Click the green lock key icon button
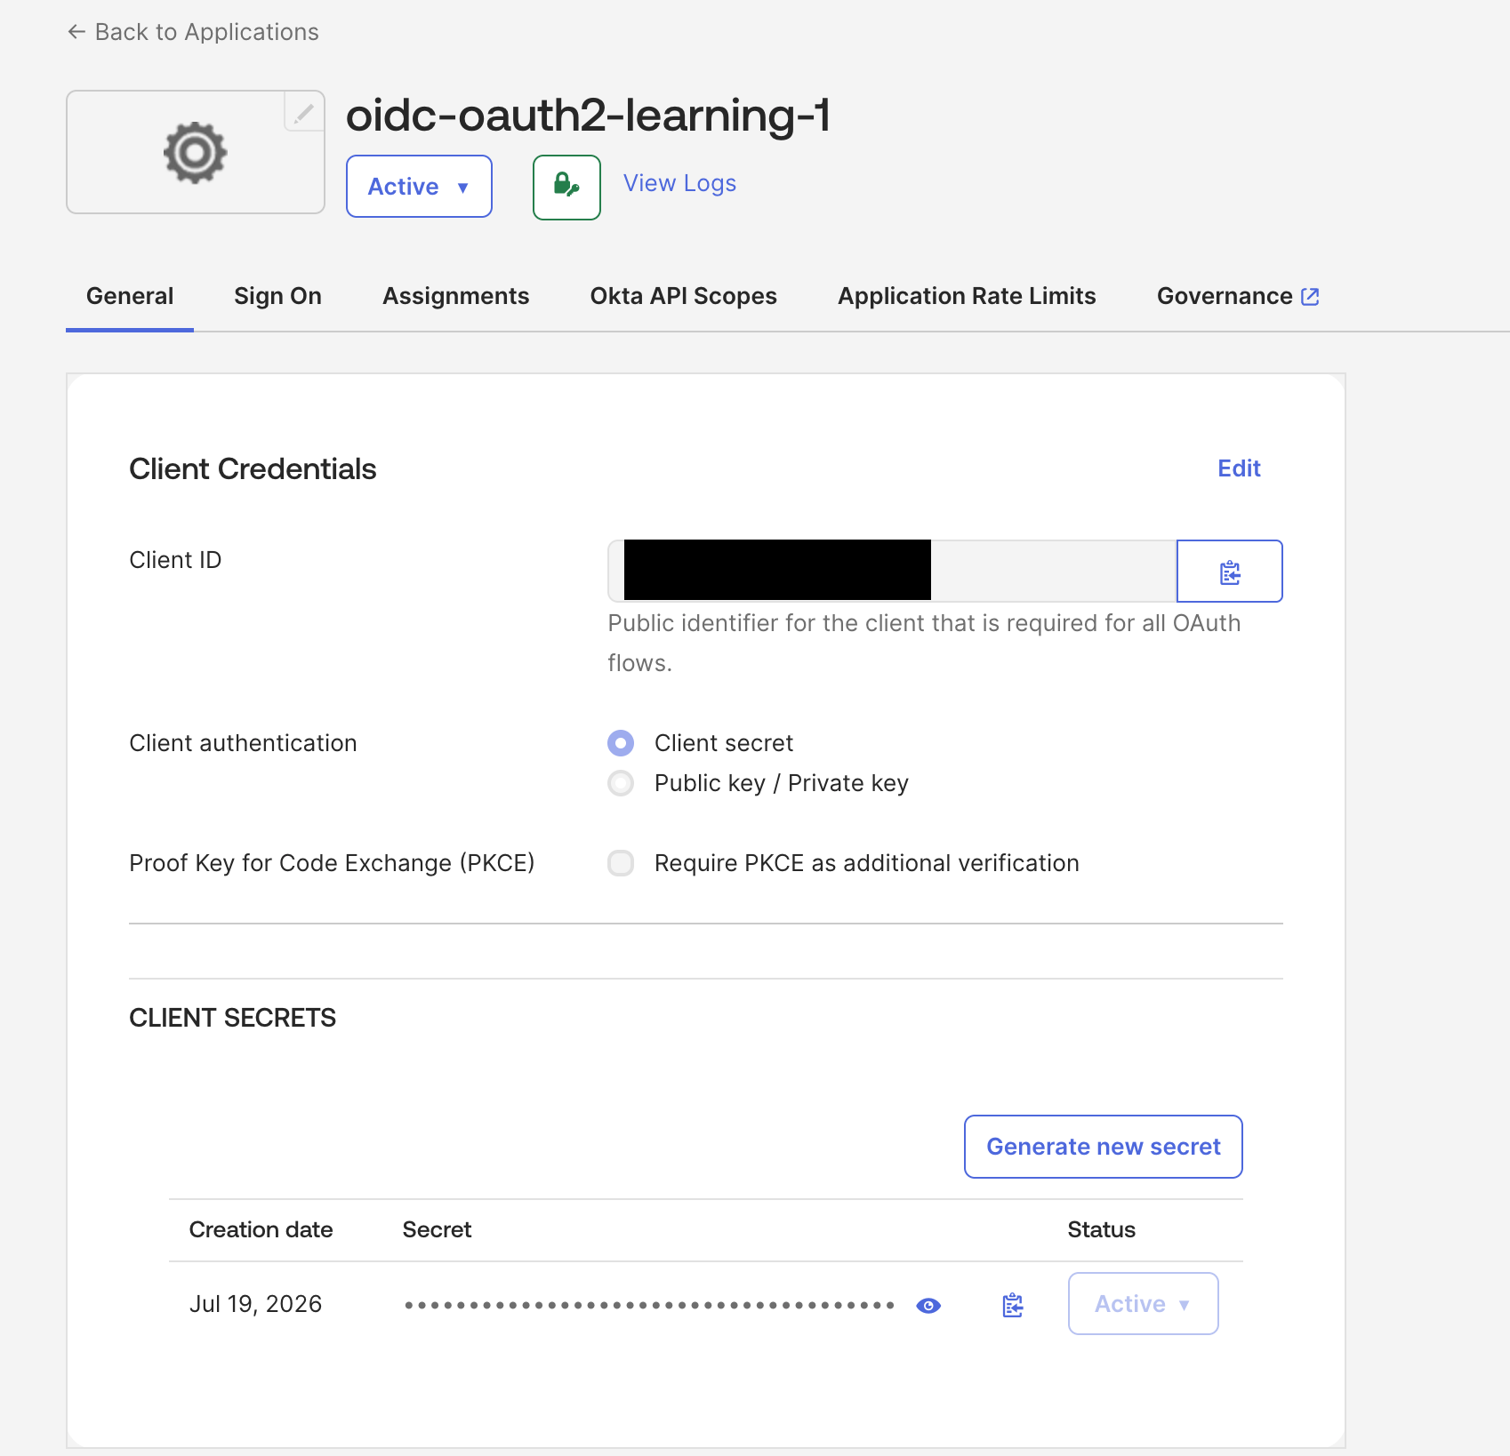Screen dimensions: 1510x1456 566,187
